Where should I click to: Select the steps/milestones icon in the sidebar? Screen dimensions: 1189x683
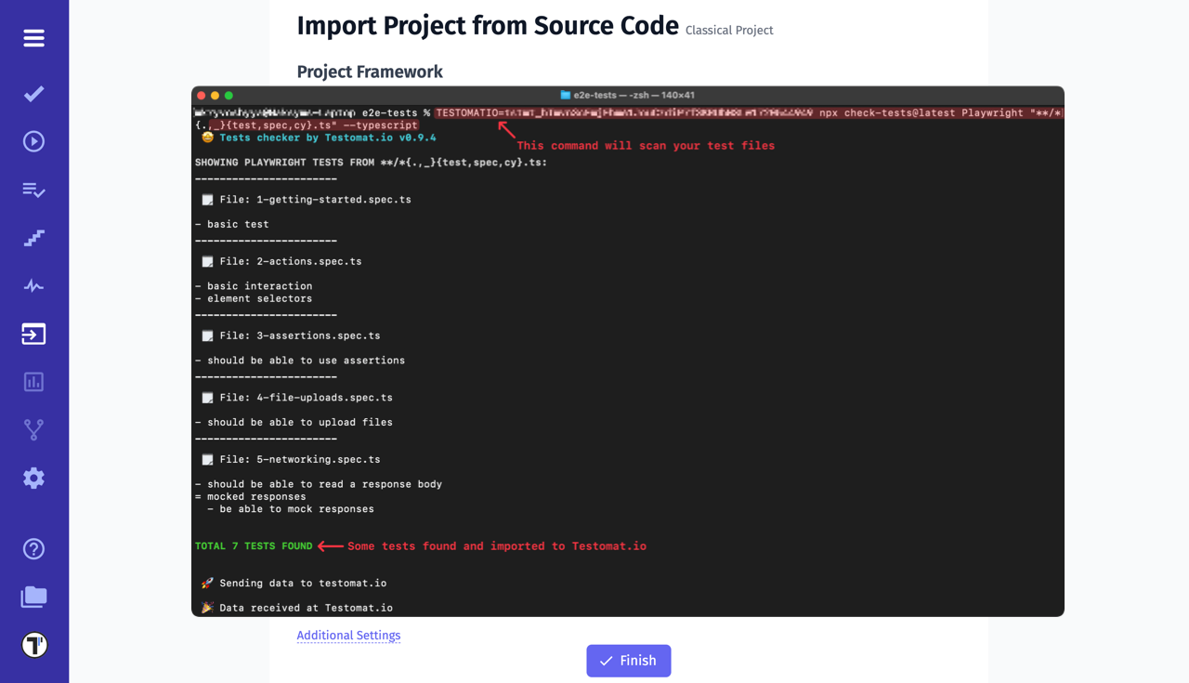point(33,238)
